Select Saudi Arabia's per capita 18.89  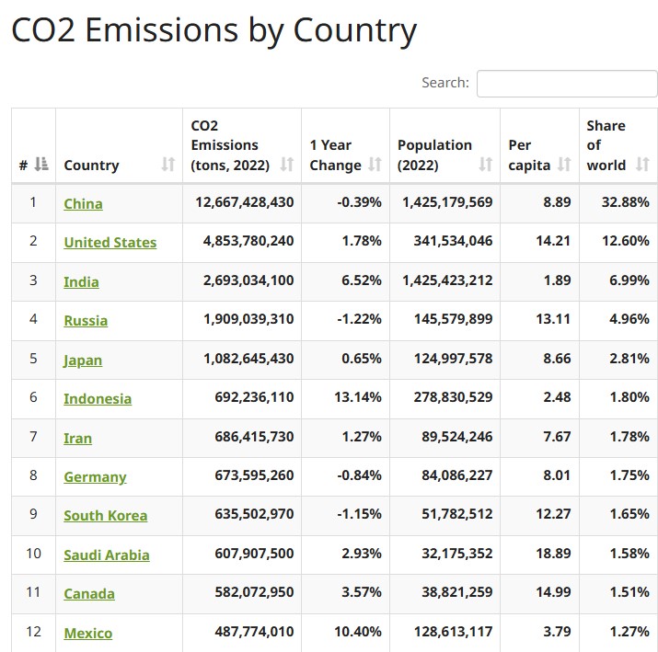point(553,554)
